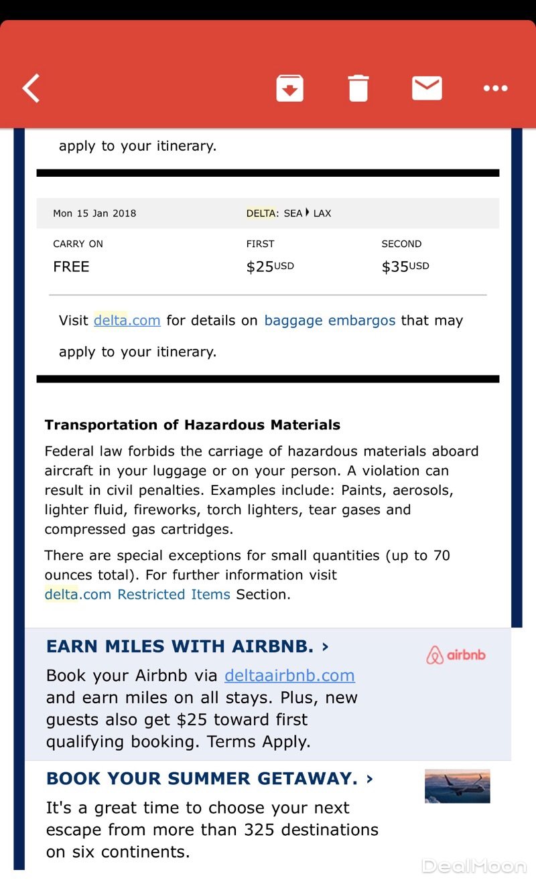The image size is (536, 882).
Task: Open delta.com link beside baggage embargos
Action: click(127, 320)
